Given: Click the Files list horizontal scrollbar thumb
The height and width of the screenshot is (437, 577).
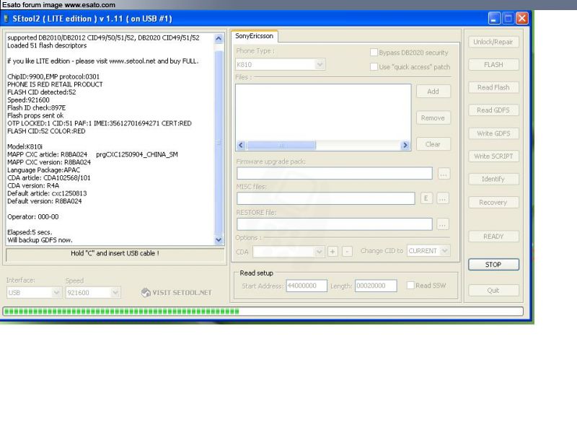Looking at the screenshot, I should pyautogui.click(x=281, y=145).
